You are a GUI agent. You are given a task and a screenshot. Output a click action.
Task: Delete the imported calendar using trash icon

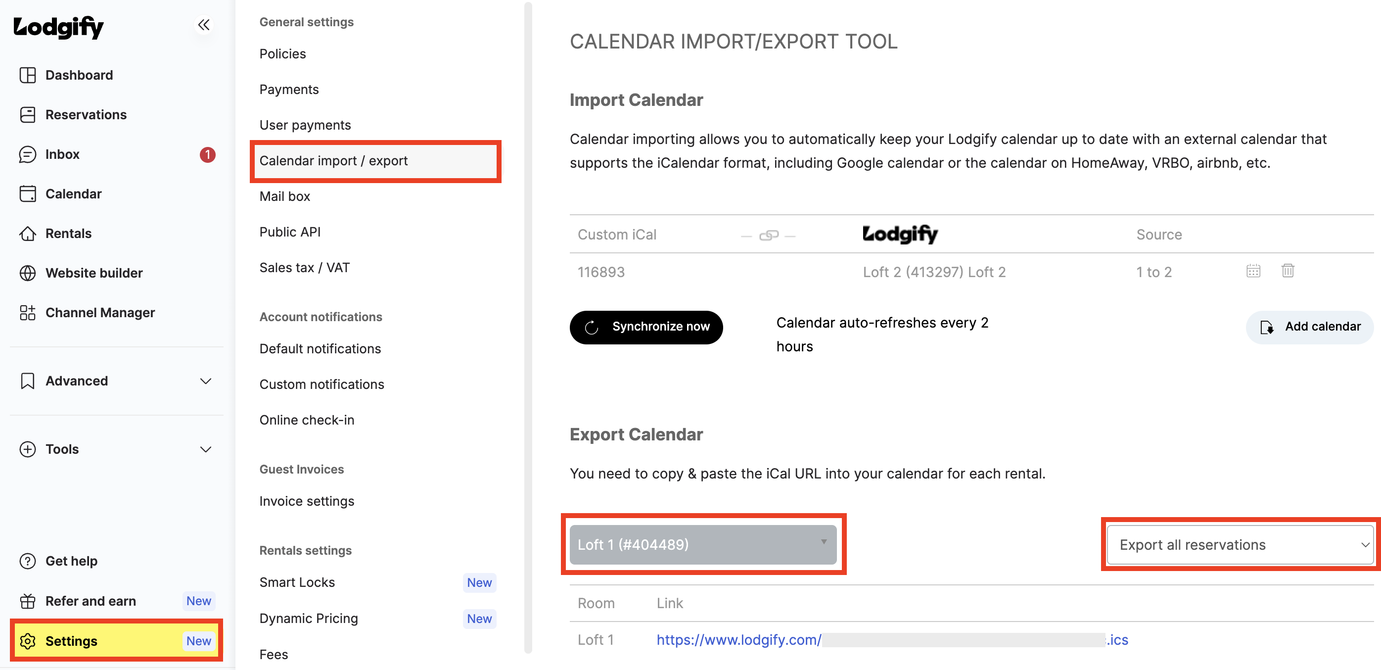click(x=1288, y=271)
